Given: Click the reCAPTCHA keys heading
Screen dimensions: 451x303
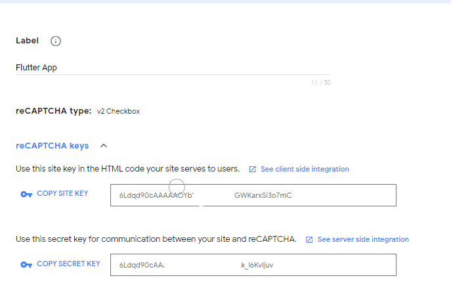Looking at the screenshot, I should pos(52,146).
